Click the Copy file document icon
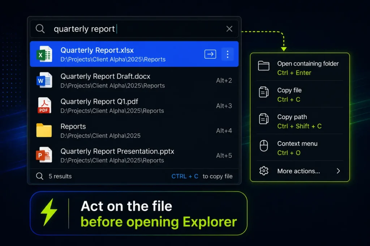Image resolution: width=370 pixels, height=246 pixels. [x=263, y=92]
